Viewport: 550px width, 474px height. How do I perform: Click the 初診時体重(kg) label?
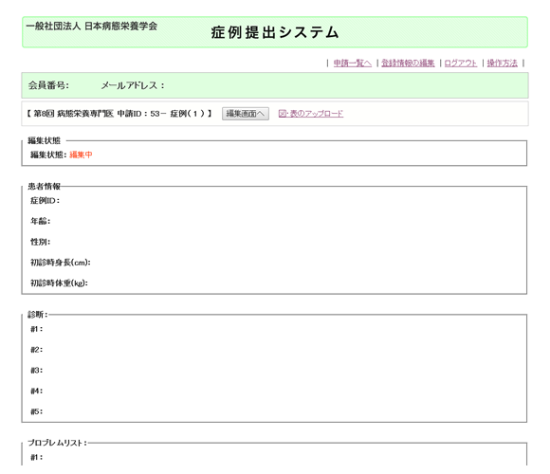tap(59, 283)
